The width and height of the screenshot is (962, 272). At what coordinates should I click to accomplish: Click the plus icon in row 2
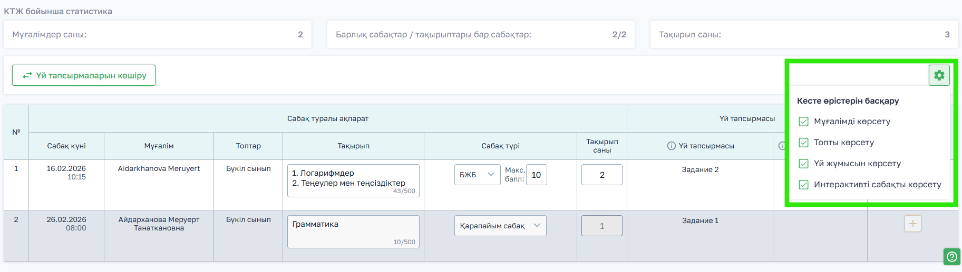[x=912, y=224]
